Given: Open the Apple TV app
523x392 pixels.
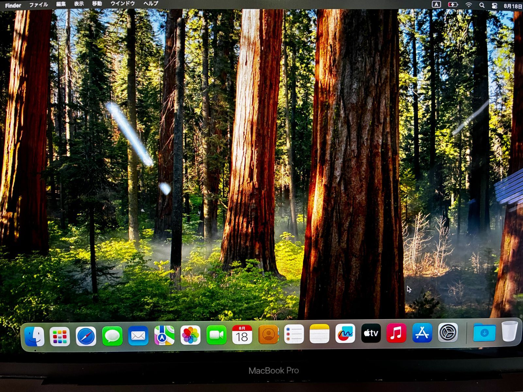Looking at the screenshot, I should pos(371,333).
